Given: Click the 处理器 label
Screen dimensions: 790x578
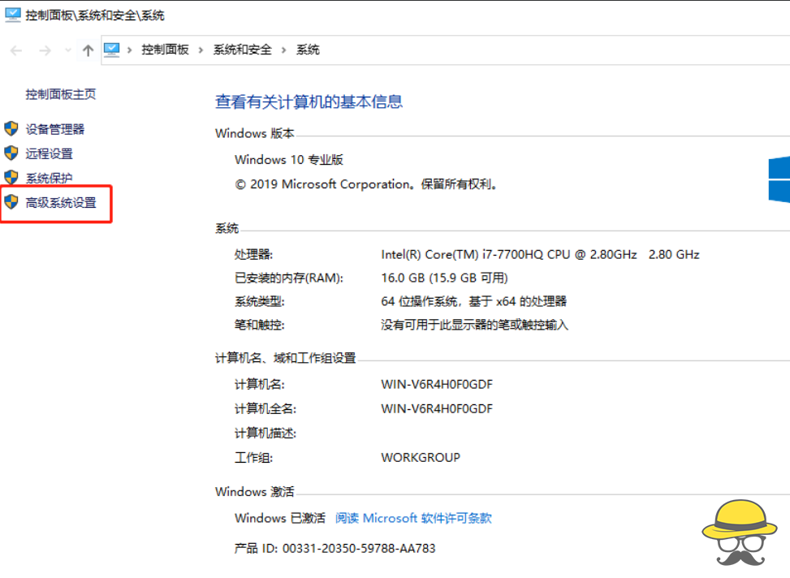Looking at the screenshot, I should click(x=253, y=254).
